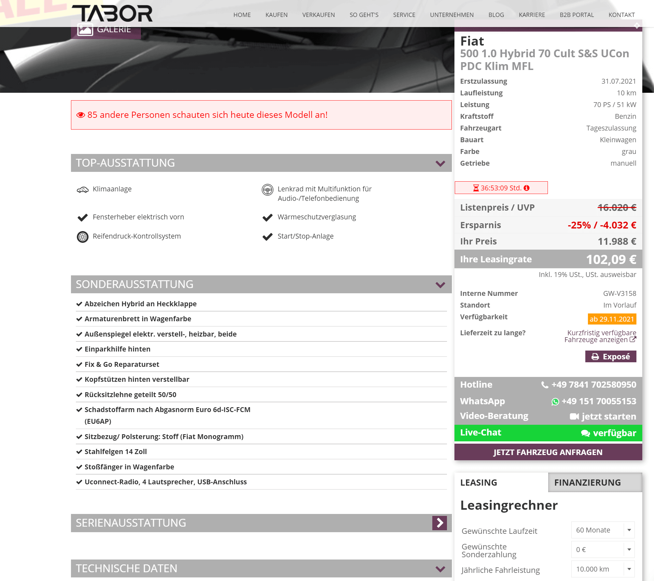Switch to the FINANZIERUNG tab
Screen dimensions: 654x581
595,482
